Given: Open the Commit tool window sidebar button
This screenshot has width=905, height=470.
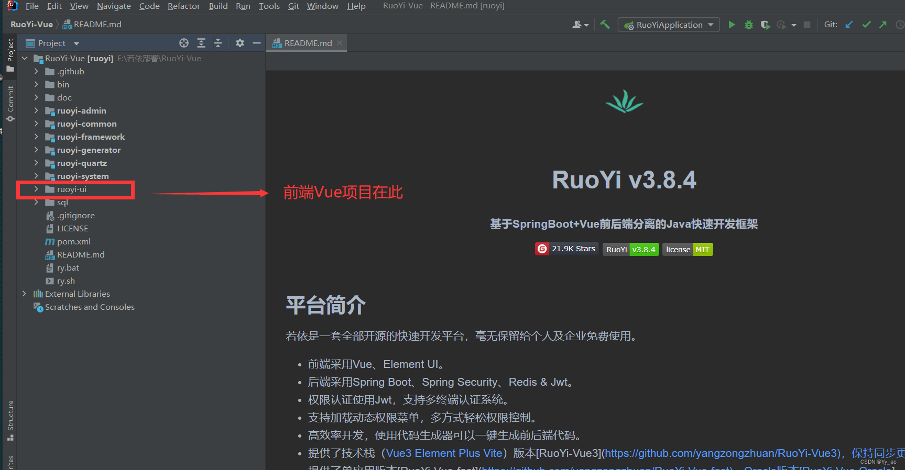Looking at the screenshot, I should 10,104.
